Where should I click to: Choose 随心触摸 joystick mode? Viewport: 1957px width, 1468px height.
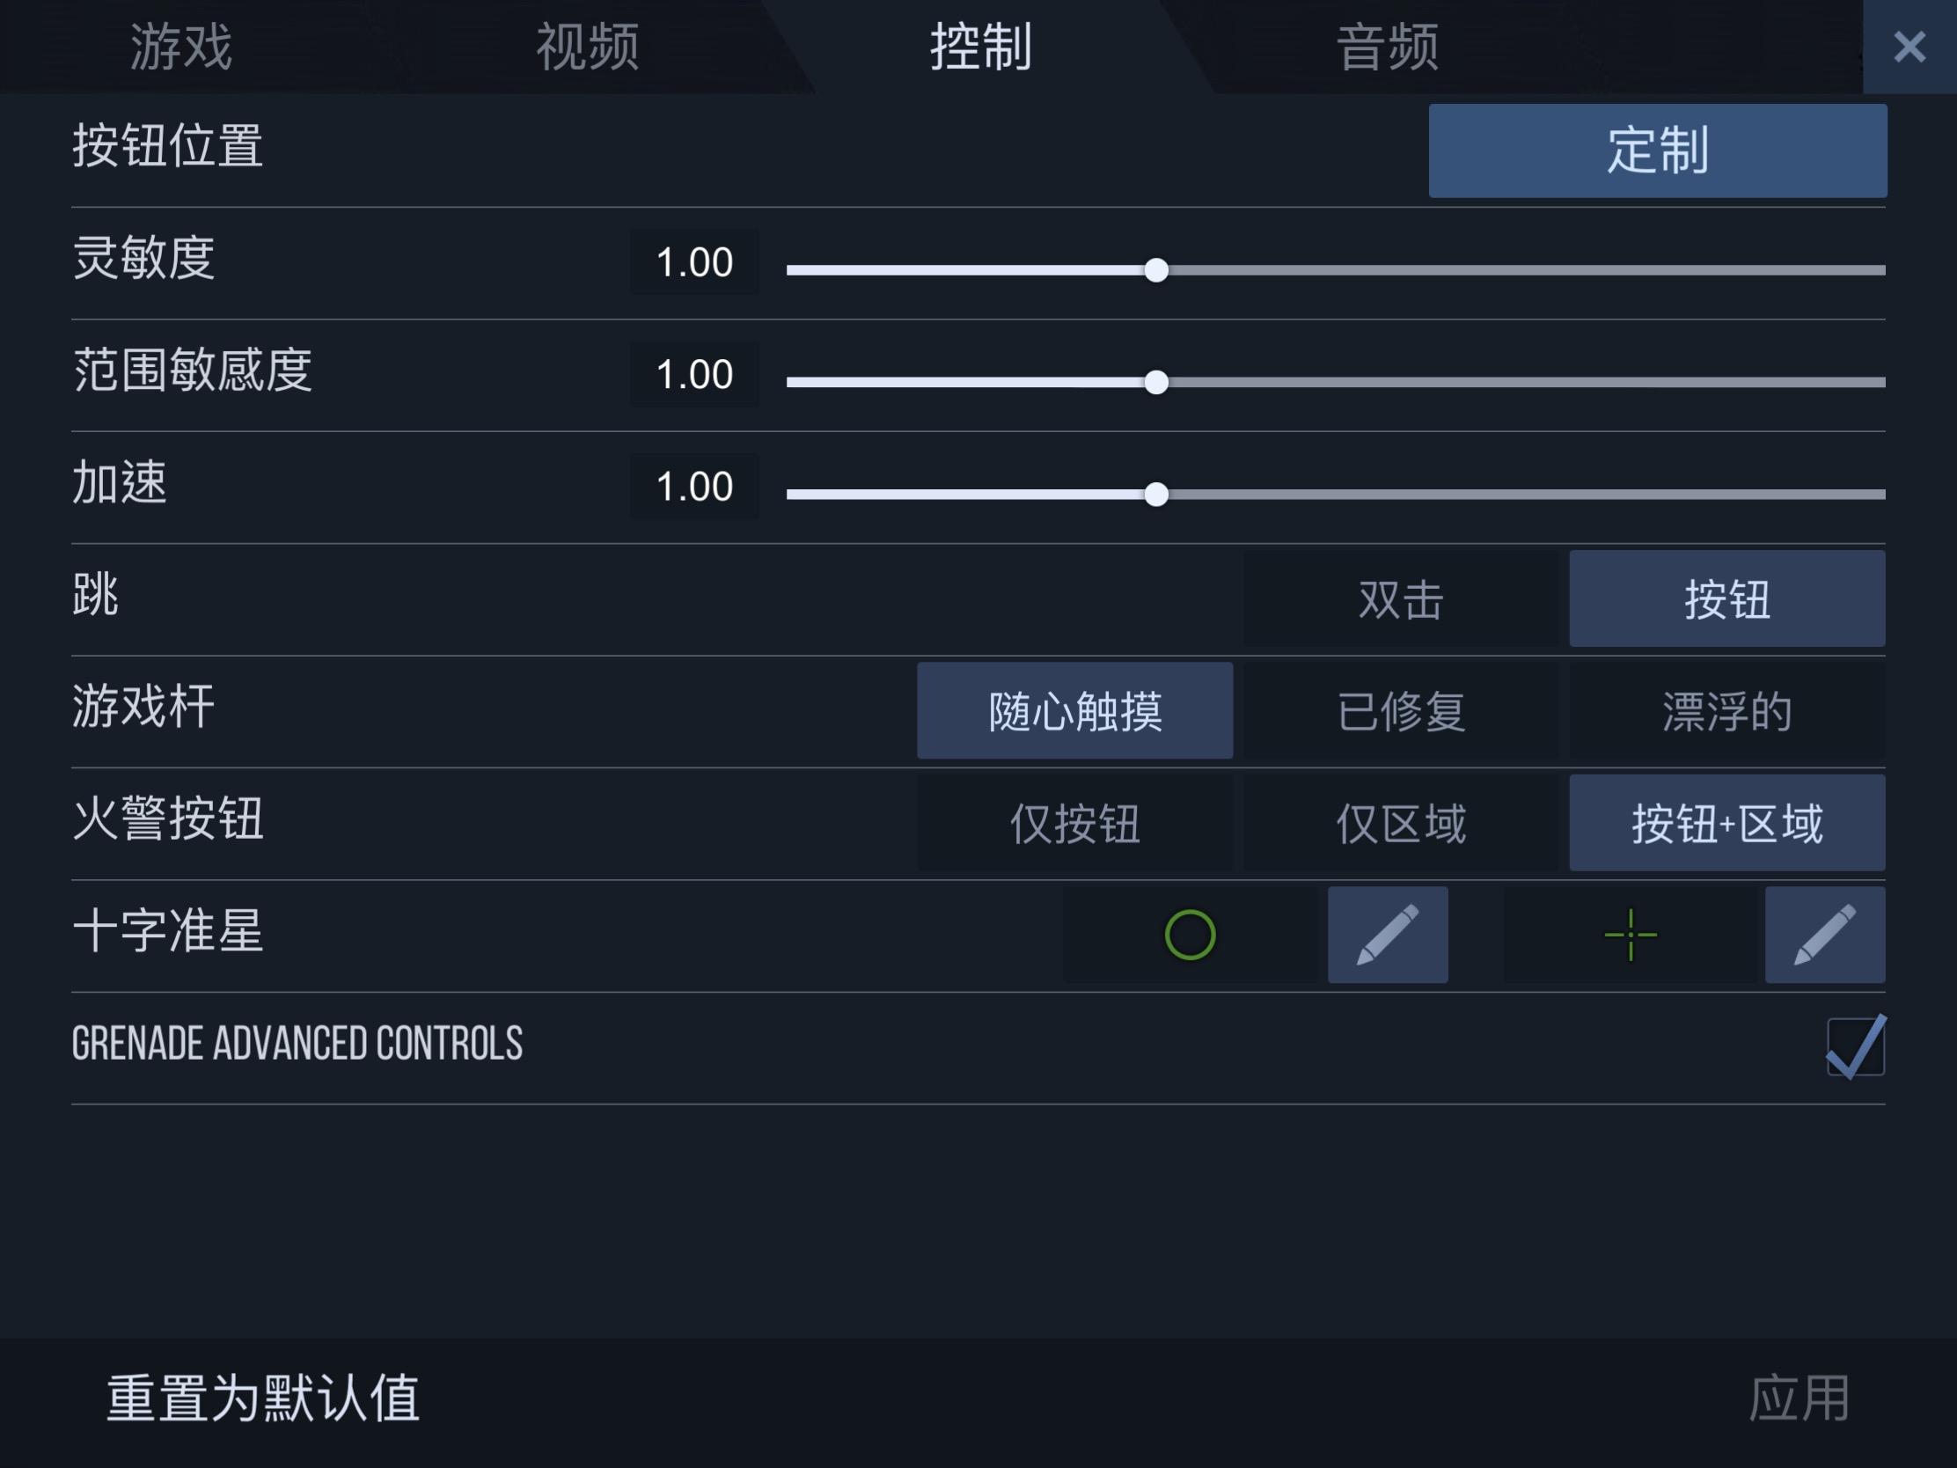click(1075, 710)
